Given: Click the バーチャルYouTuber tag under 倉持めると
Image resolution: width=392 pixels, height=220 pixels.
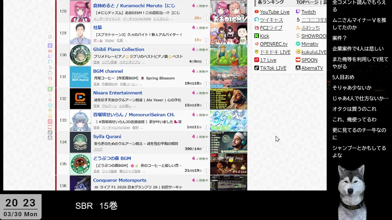Looking at the screenshot, I should [x=137, y=19].
